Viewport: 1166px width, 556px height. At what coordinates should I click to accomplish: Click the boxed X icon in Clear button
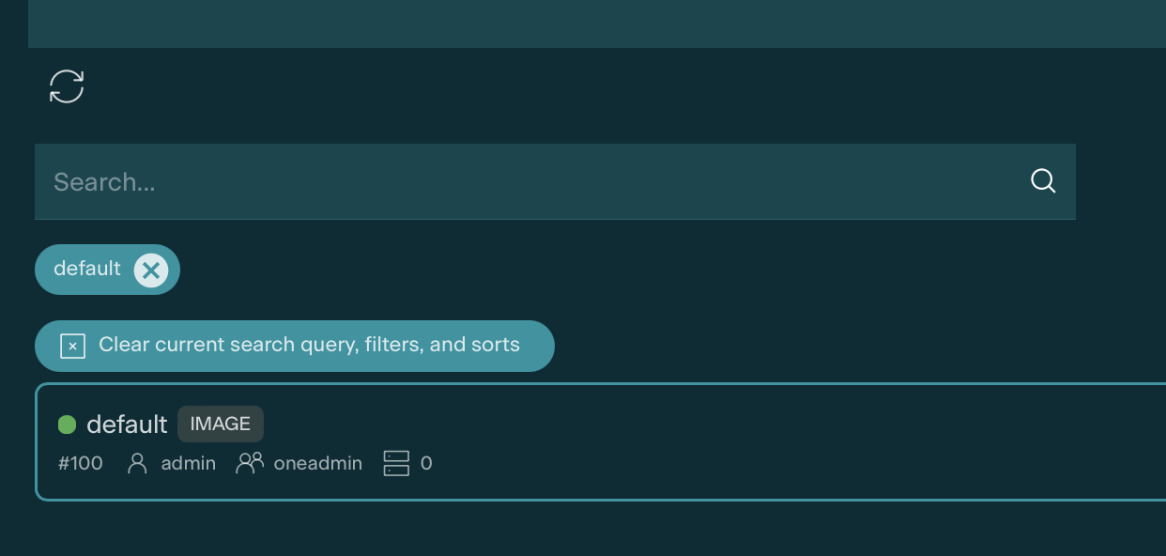tap(73, 346)
